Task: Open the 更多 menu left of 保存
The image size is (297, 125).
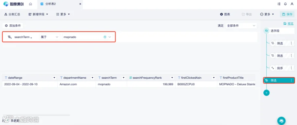Action: (x=267, y=14)
